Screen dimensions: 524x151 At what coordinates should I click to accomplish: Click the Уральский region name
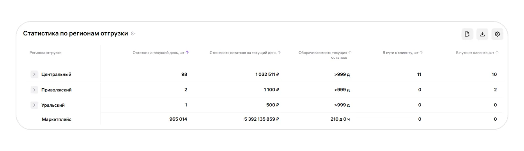[x=53, y=105]
